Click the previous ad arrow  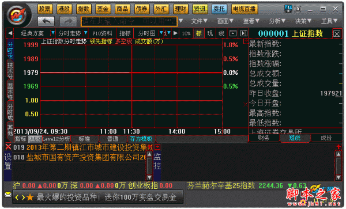tap(17, 197)
